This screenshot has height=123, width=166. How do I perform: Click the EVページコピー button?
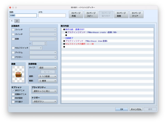(x=91, y=15)
